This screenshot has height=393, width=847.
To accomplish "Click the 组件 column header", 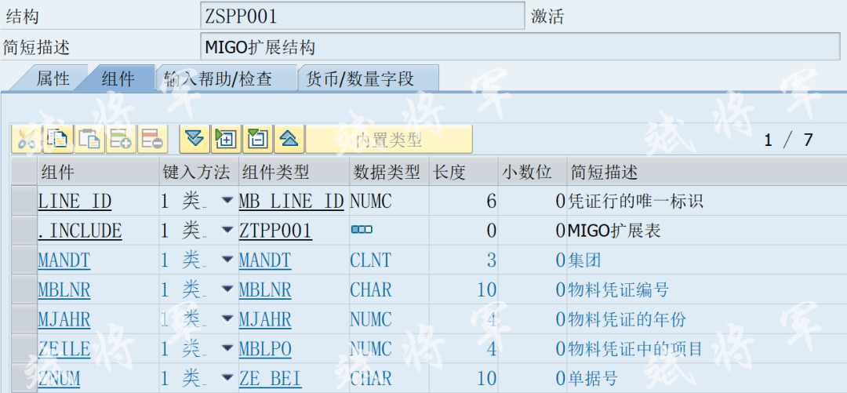I will (x=98, y=172).
